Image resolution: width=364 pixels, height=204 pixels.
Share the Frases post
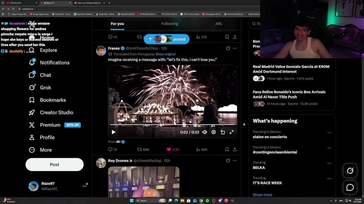(x=235, y=149)
